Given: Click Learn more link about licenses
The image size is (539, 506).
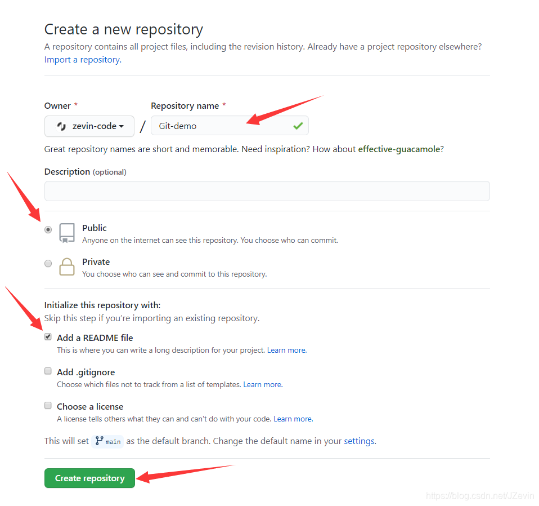Looking at the screenshot, I should (x=293, y=419).
